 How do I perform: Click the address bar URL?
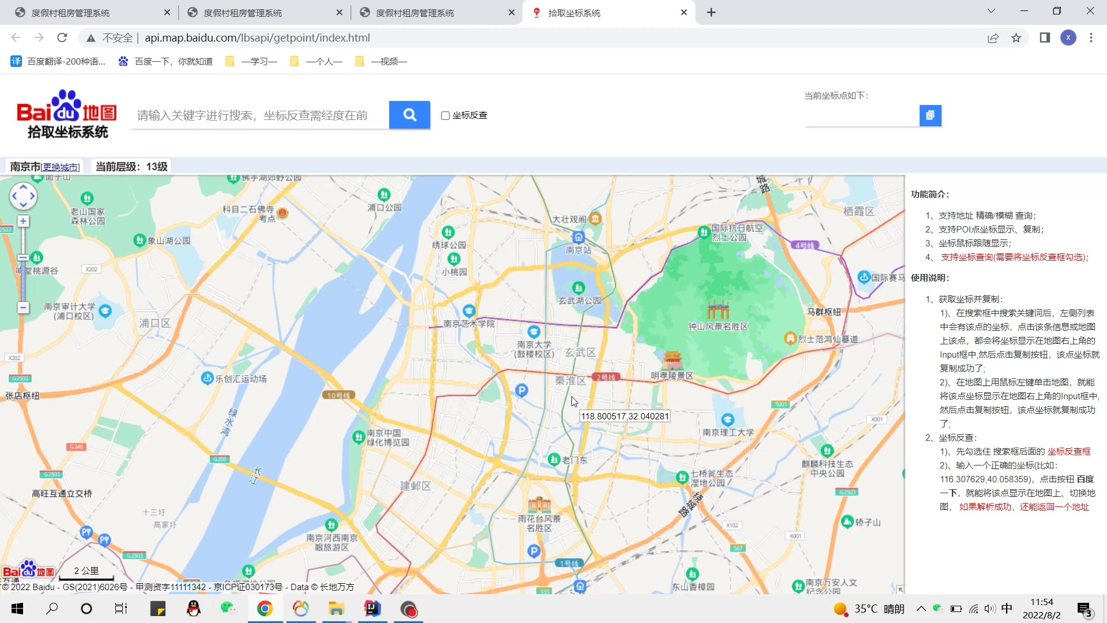tap(257, 37)
